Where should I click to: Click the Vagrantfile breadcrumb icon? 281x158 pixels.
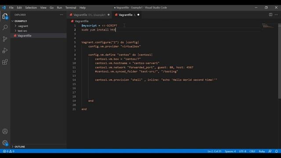click(72, 21)
